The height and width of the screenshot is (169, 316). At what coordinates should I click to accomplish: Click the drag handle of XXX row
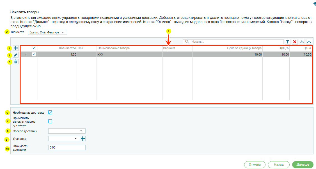click(x=26, y=54)
